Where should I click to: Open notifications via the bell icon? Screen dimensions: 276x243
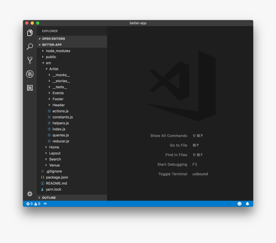click(247, 204)
